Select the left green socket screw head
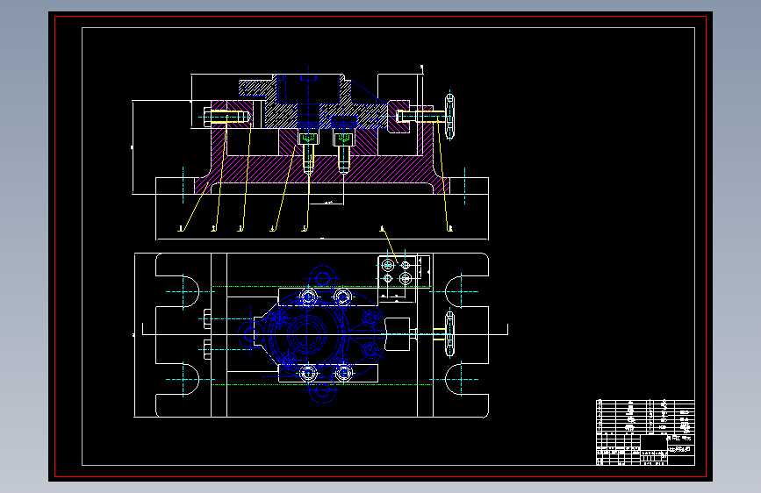This screenshot has height=493, width=761. 308,139
